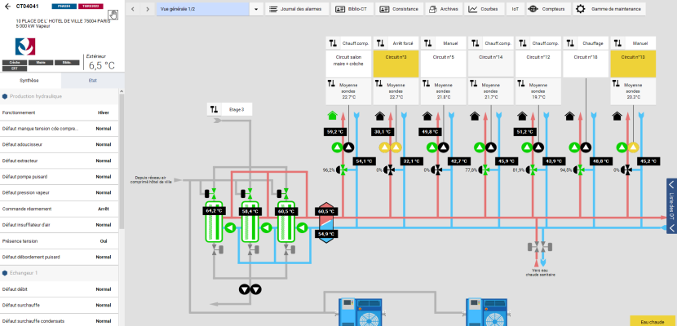Select the yellow Circuit n°13 box

(634, 64)
